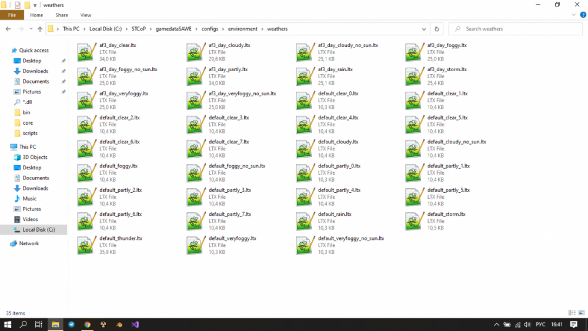Open the Quick Access Toolbar customize dropdown
Image resolution: width=588 pixels, height=331 pixels.
pyautogui.click(x=35, y=5)
